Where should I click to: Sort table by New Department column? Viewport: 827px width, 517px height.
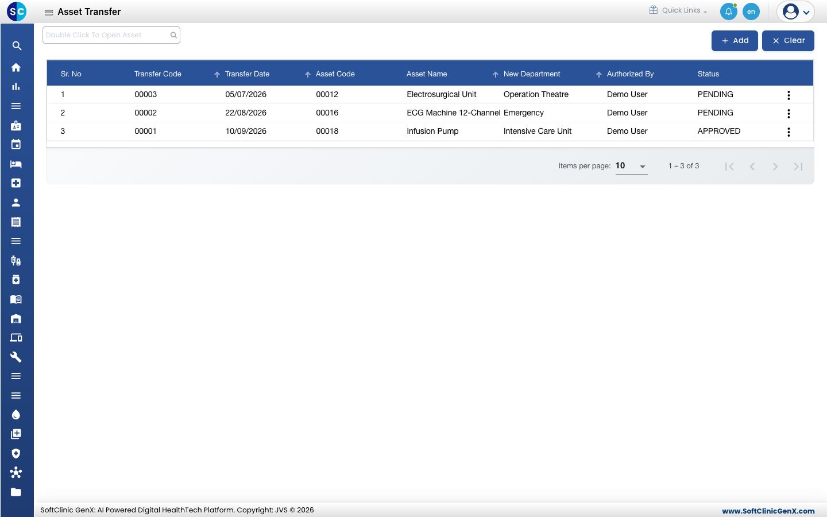(x=532, y=74)
